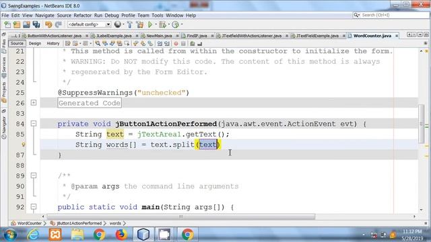Click the Debug Project icon
The image size is (431, 242).
162,25
